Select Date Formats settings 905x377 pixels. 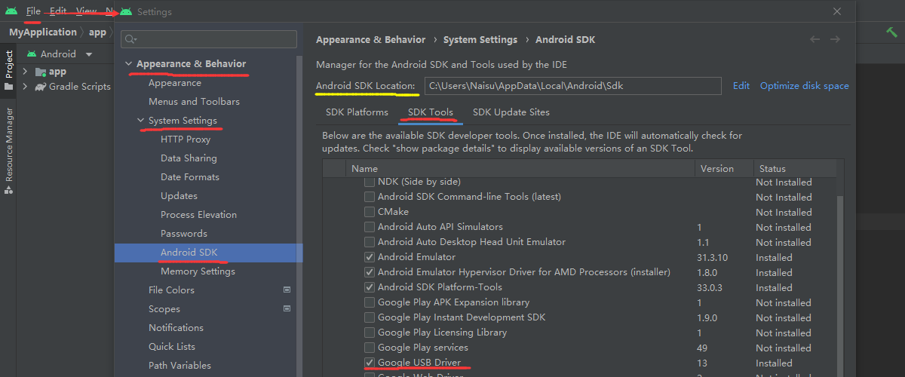(x=190, y=177)
